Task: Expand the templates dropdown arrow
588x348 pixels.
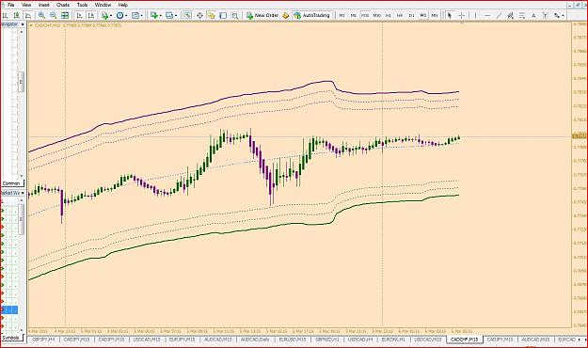Action: 141,16
